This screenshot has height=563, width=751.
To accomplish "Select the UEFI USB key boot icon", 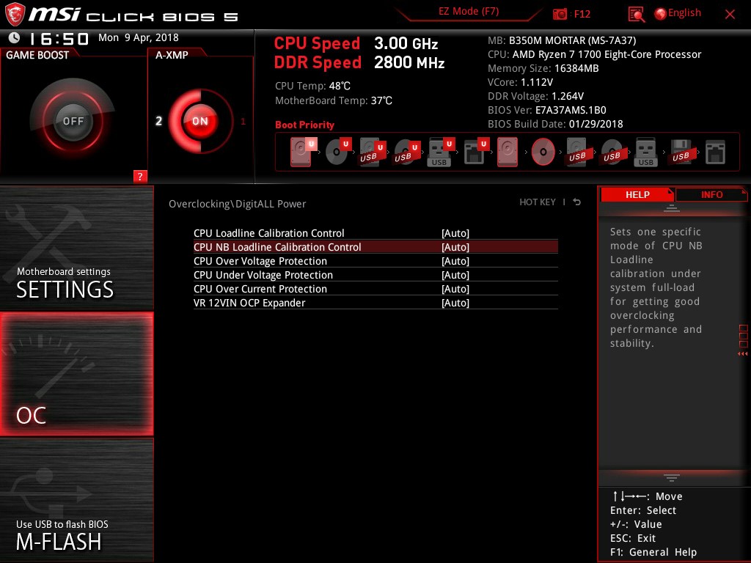I will pyautogui.click(x=441, y=152).
